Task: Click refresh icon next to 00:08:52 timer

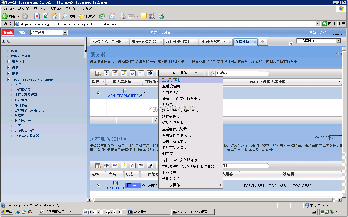Action: [x=332, y=138]
